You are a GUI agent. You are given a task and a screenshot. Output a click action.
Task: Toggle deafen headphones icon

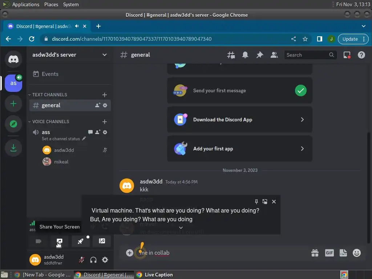point(93,260)
